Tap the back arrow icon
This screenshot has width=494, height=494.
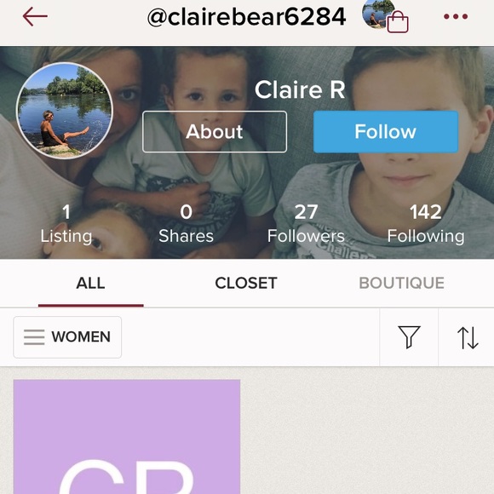click(x=35, y=16)
